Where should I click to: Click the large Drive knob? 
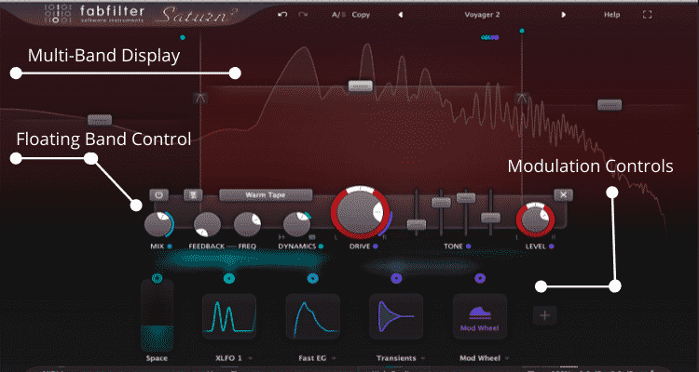pos(359,211)
